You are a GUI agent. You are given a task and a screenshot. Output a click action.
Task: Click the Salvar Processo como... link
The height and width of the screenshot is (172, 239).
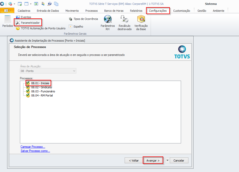(x=35, y=151)
